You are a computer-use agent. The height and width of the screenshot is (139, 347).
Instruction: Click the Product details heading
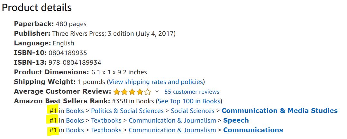click(37, 8)
